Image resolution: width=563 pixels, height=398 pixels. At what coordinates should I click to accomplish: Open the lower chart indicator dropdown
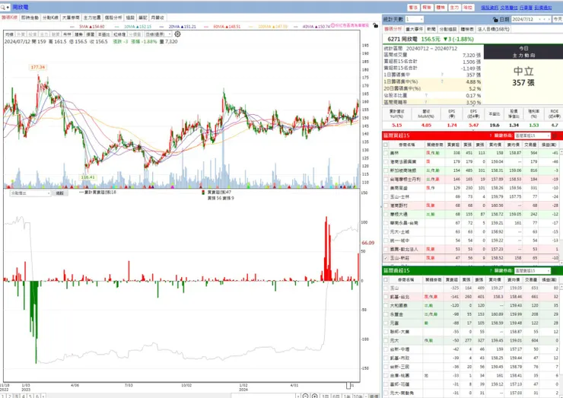tap(30, 193)
